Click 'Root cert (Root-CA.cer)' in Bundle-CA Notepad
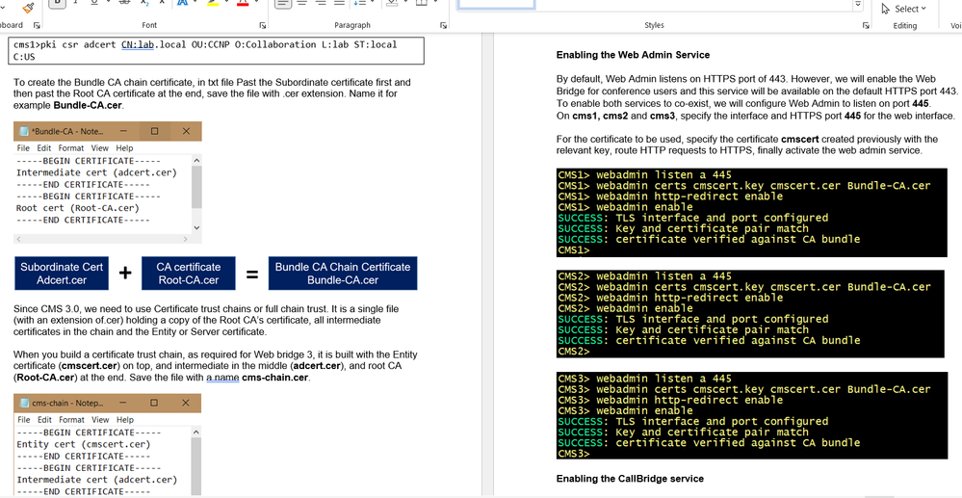962x498 pixels. pyautogui.click(x=78, y=208)
